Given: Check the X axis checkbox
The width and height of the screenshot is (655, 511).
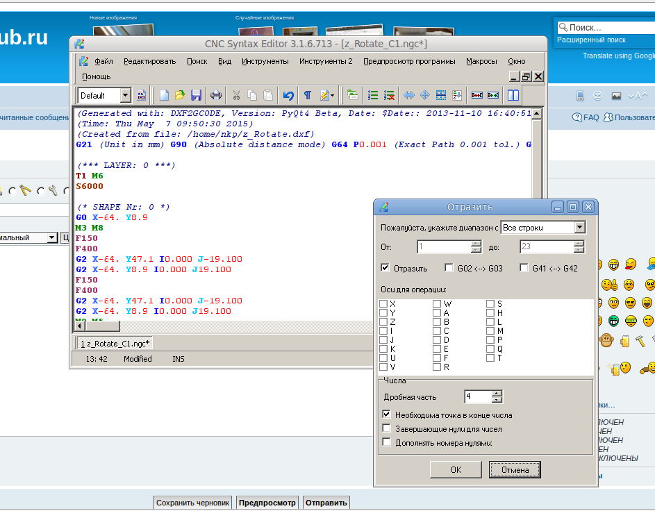Looking at the screenshot, I should point(383,304).
